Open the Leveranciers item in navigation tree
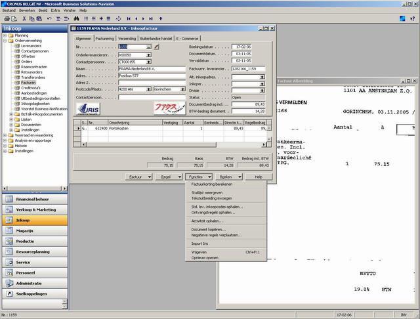 click(x=31, y=46)
